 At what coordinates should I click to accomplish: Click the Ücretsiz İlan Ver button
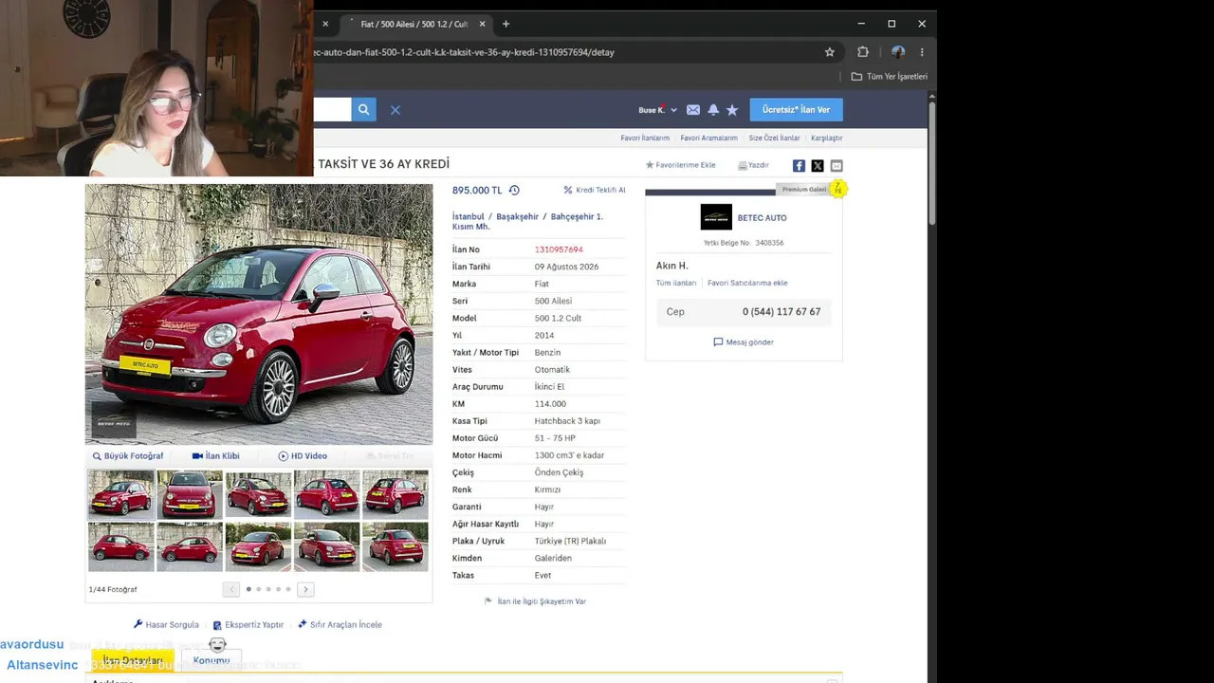[796, 110]
